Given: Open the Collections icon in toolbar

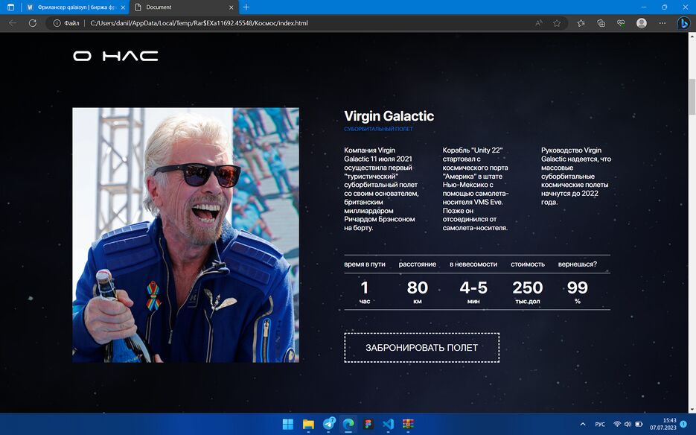Looking at the screenshot, I should pyautogui.click(x=601, y=23).
